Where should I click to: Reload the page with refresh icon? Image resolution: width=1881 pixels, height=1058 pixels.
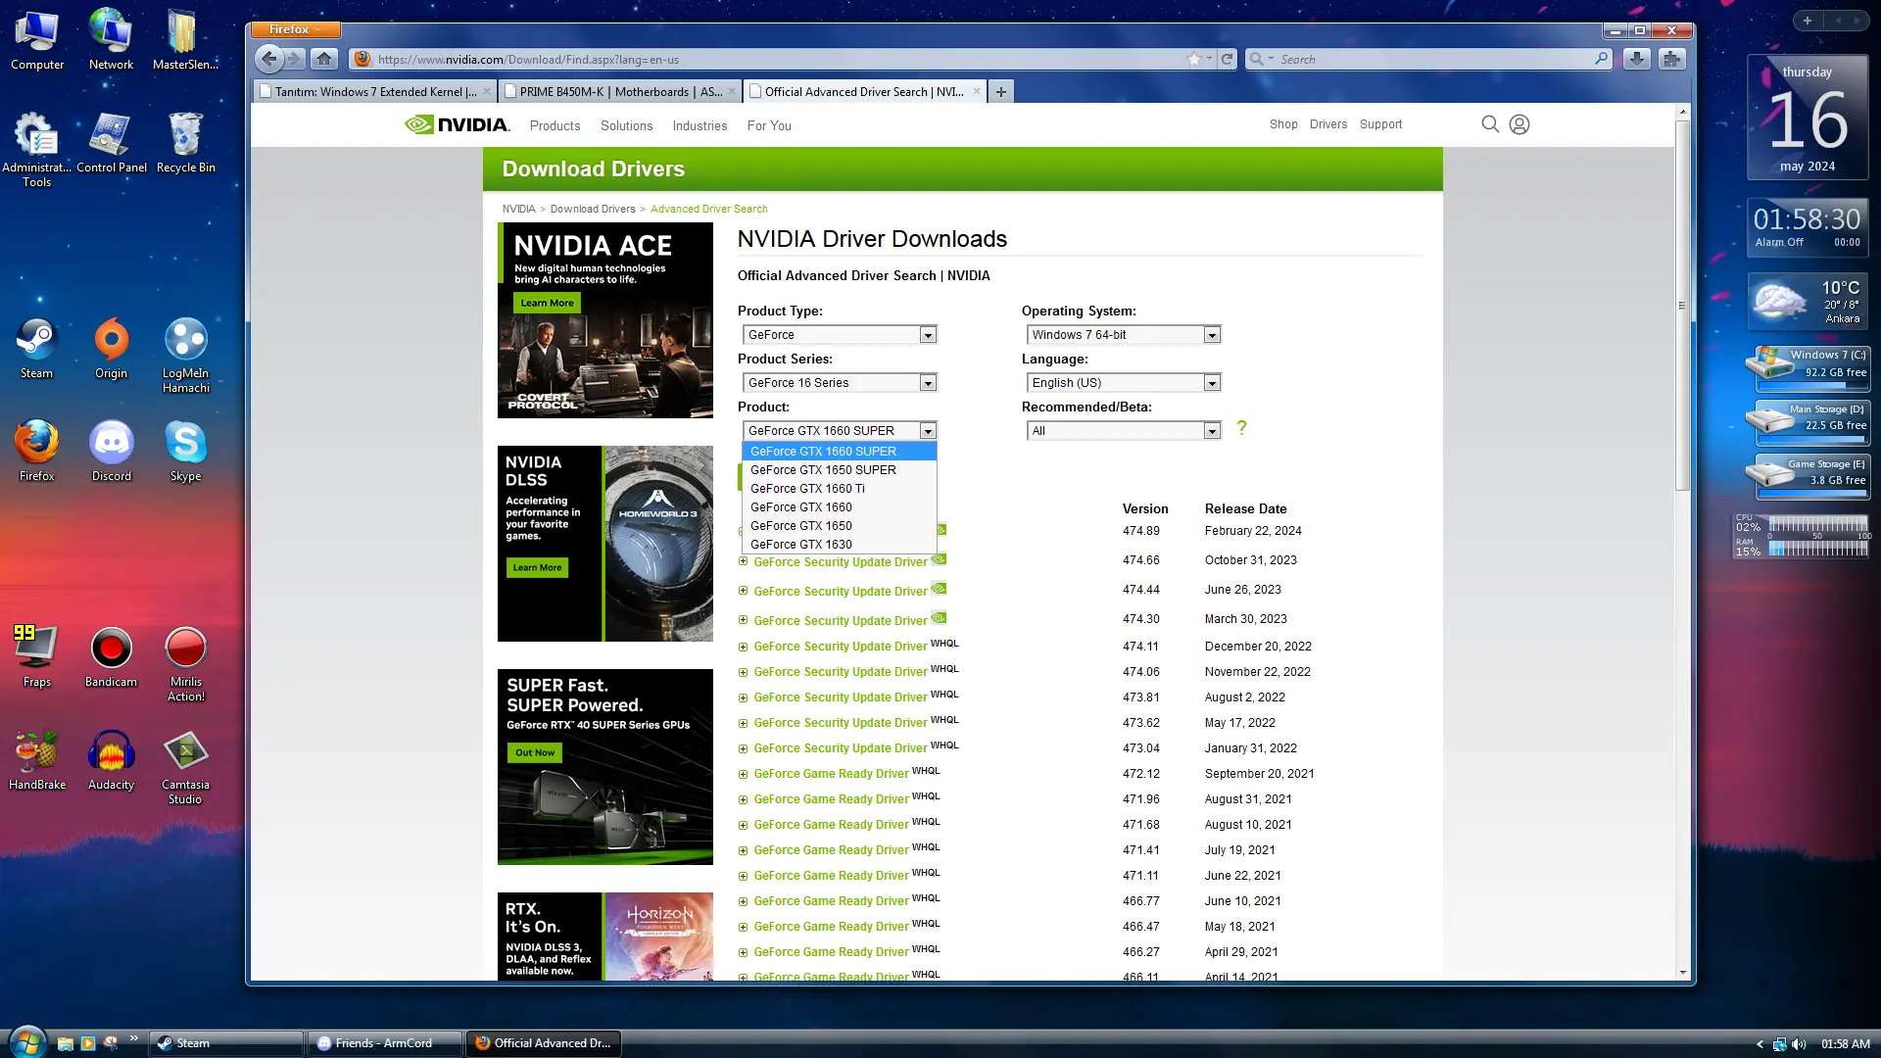click(1227, 59)
